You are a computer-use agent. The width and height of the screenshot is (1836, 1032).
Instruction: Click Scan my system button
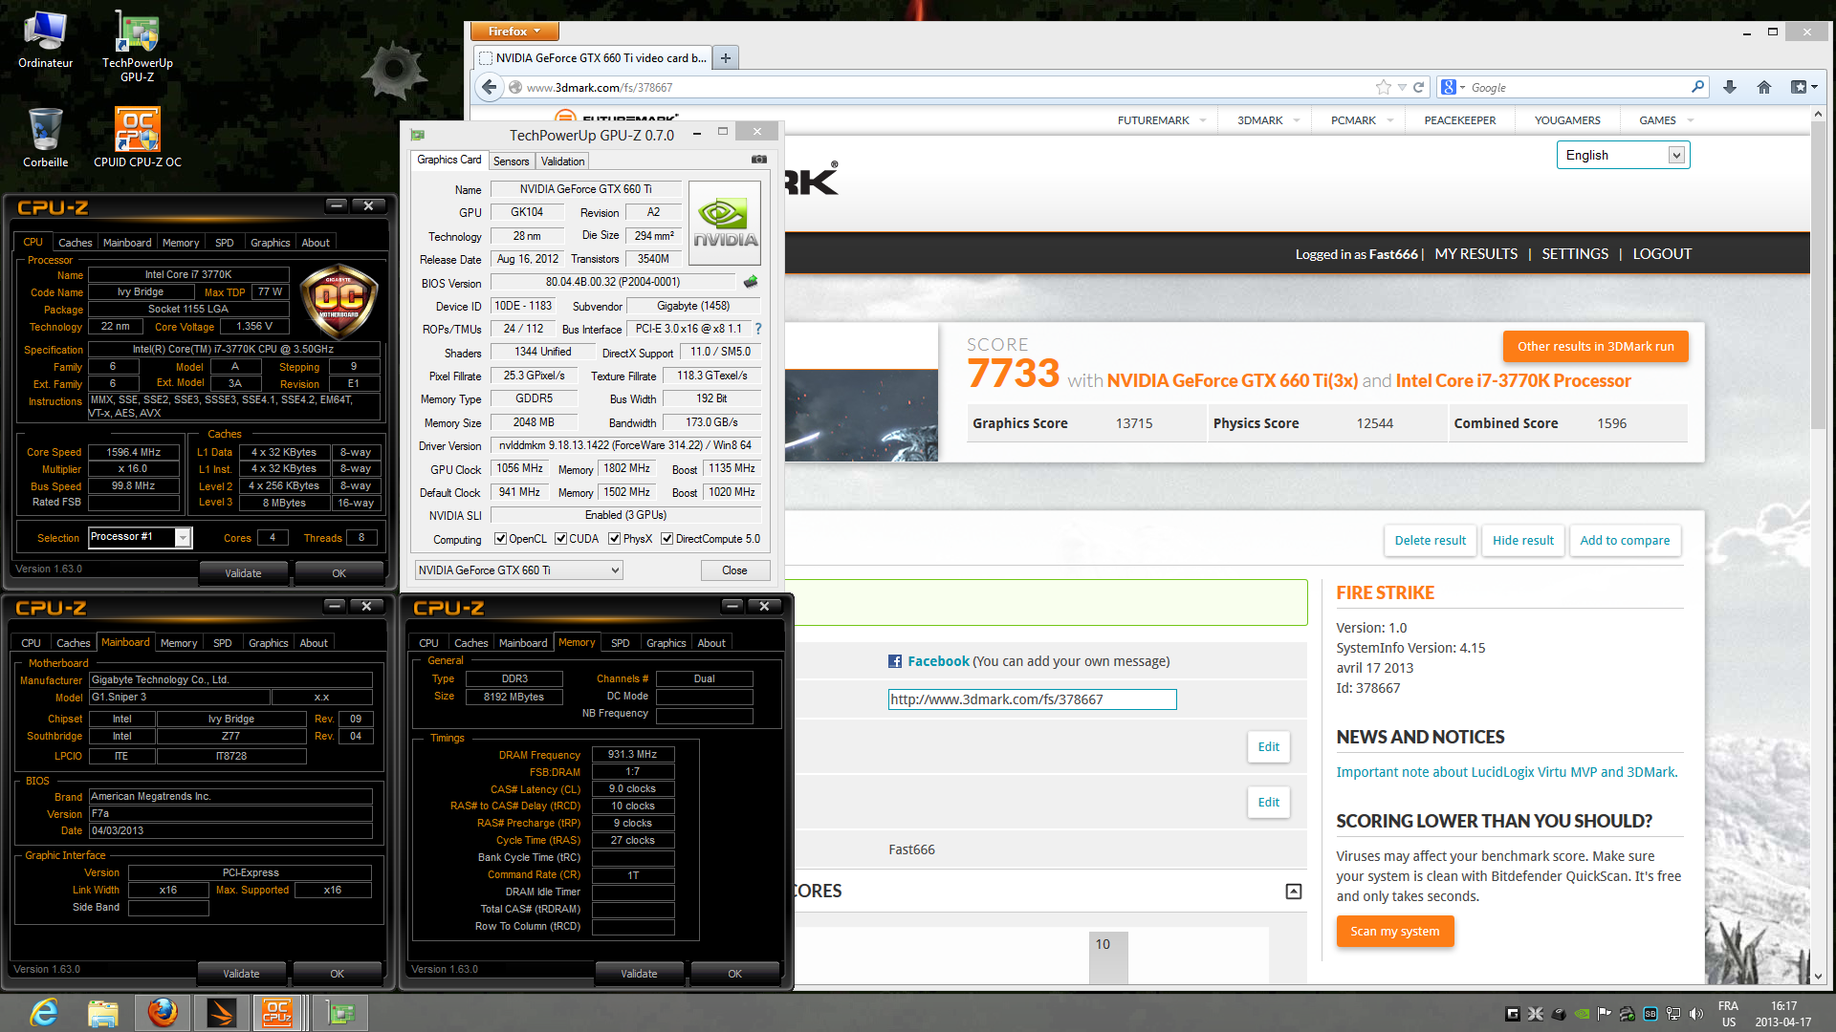click(x=1394, y=931)
